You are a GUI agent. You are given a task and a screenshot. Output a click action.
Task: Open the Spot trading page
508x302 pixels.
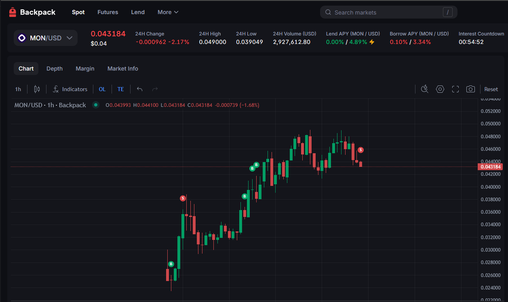point(78,12)
